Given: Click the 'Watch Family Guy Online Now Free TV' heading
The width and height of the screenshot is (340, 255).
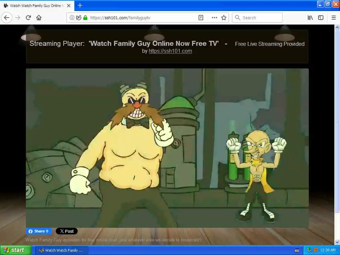Looking at the screenshot, I should (154, 43).
